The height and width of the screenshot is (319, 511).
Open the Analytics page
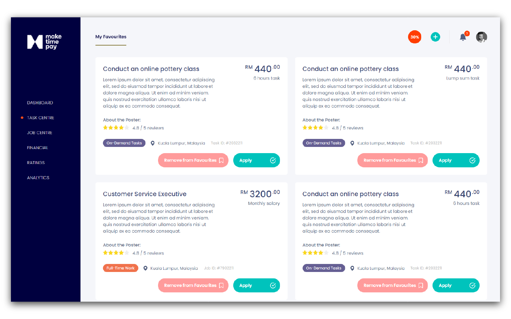[x=38, y=178]
